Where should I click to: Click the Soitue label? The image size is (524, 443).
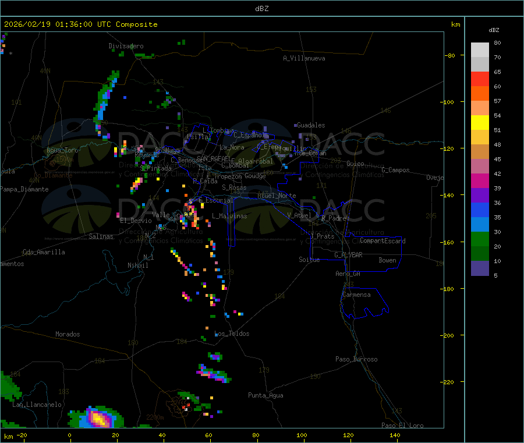(x=309, y=260)
